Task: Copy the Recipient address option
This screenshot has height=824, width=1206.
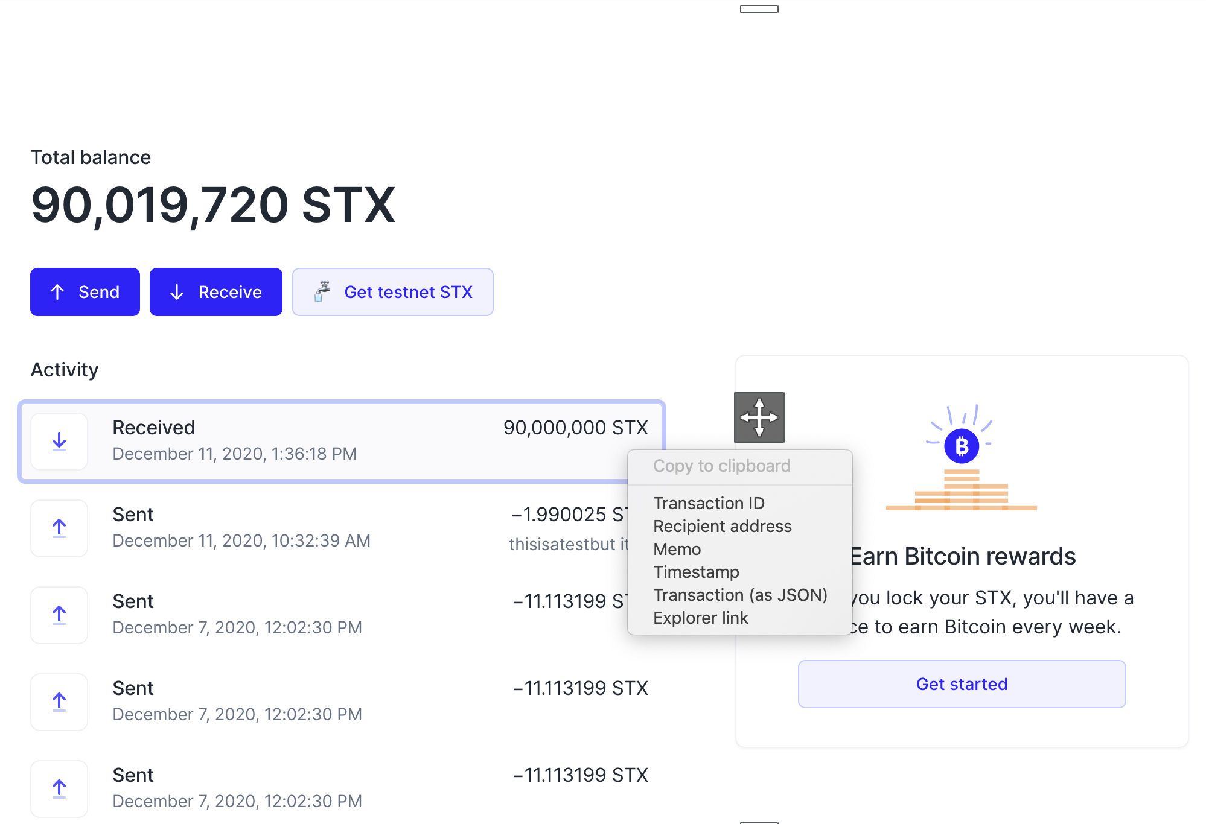Action: coord(722,525)
